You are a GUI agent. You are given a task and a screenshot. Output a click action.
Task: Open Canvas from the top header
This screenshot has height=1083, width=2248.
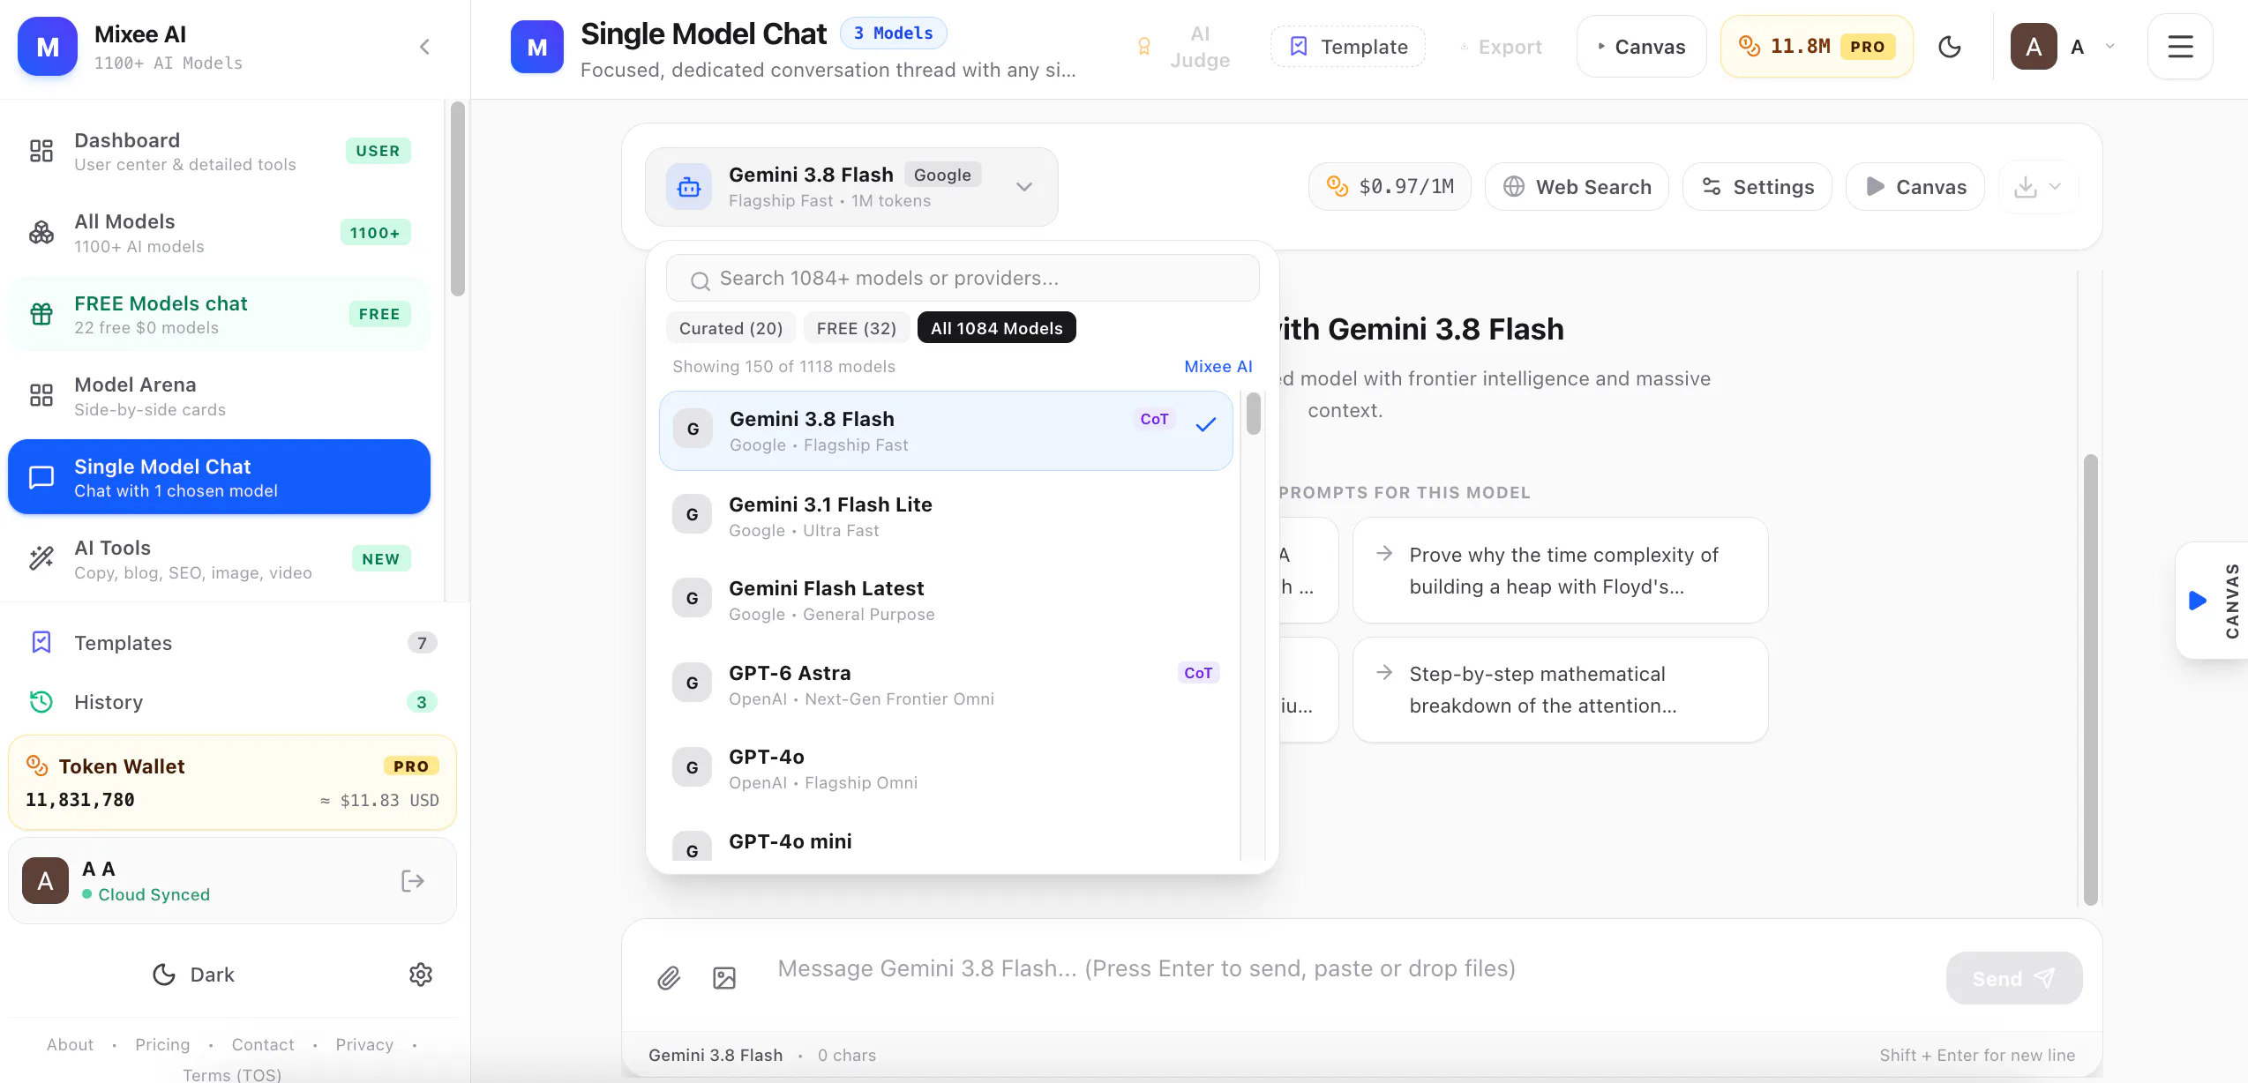coord(1641,47)
